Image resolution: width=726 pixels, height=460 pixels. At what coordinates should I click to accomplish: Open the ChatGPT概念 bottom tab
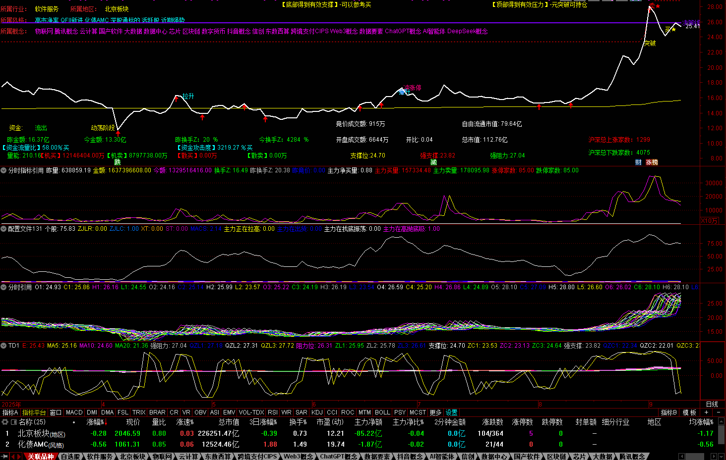coord(339,457)
